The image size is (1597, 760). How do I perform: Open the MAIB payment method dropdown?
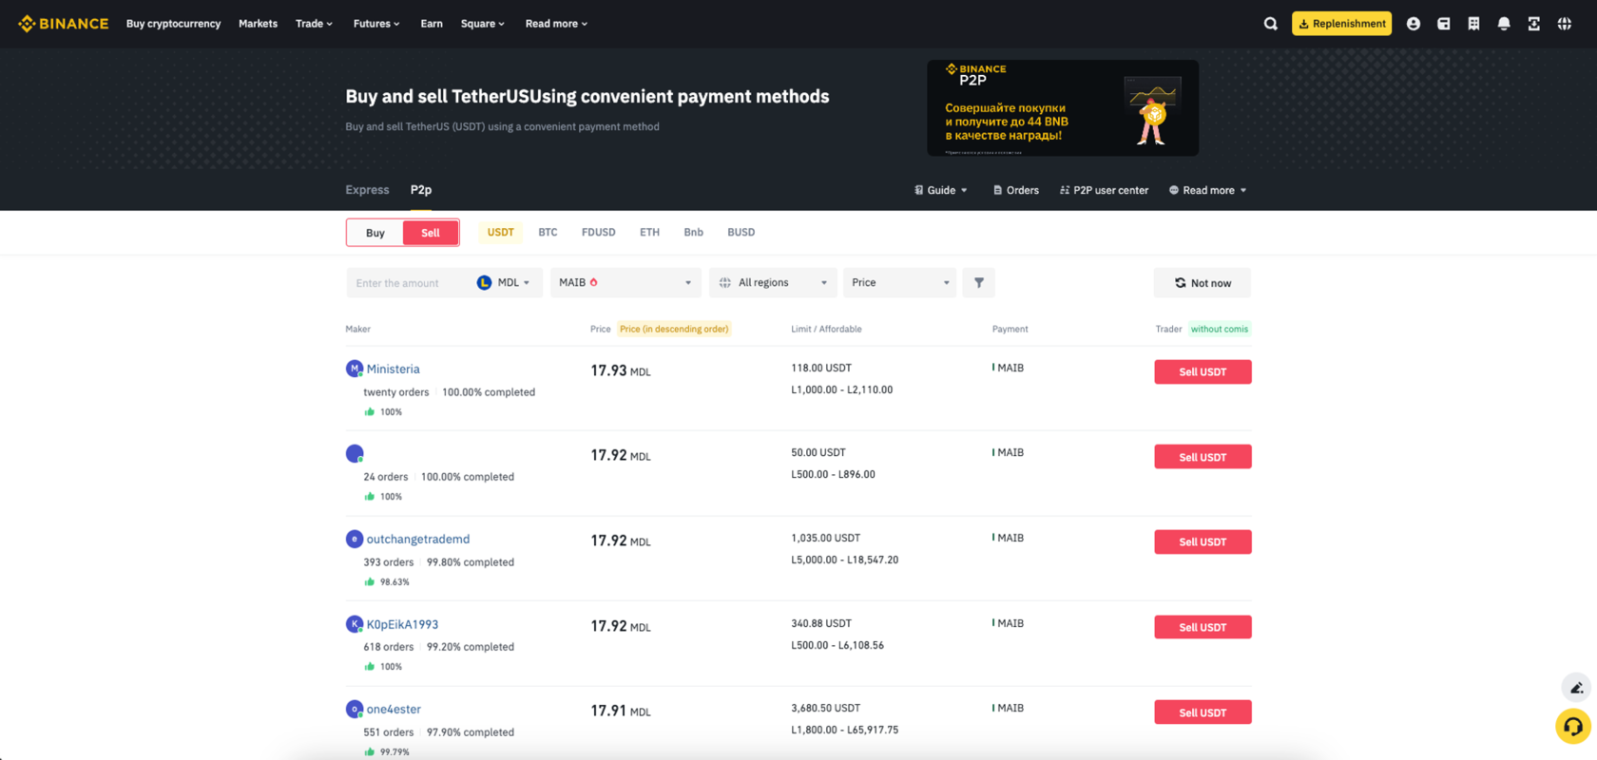point(625,282)
